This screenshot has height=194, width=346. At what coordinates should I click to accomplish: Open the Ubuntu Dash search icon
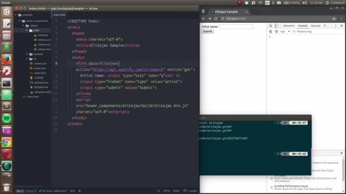click(6, 11)
